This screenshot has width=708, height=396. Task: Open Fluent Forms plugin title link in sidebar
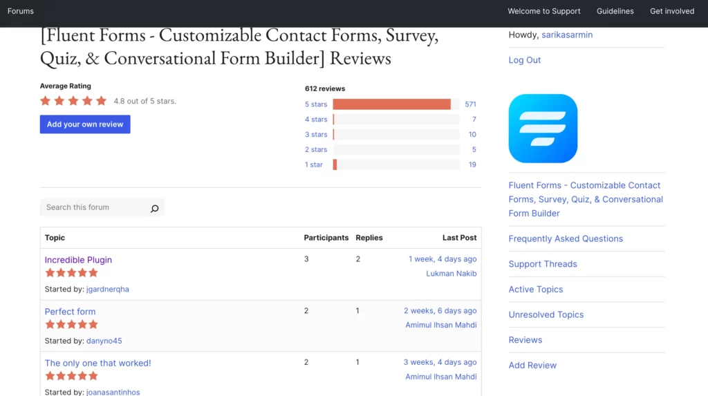tap(586, 199)
